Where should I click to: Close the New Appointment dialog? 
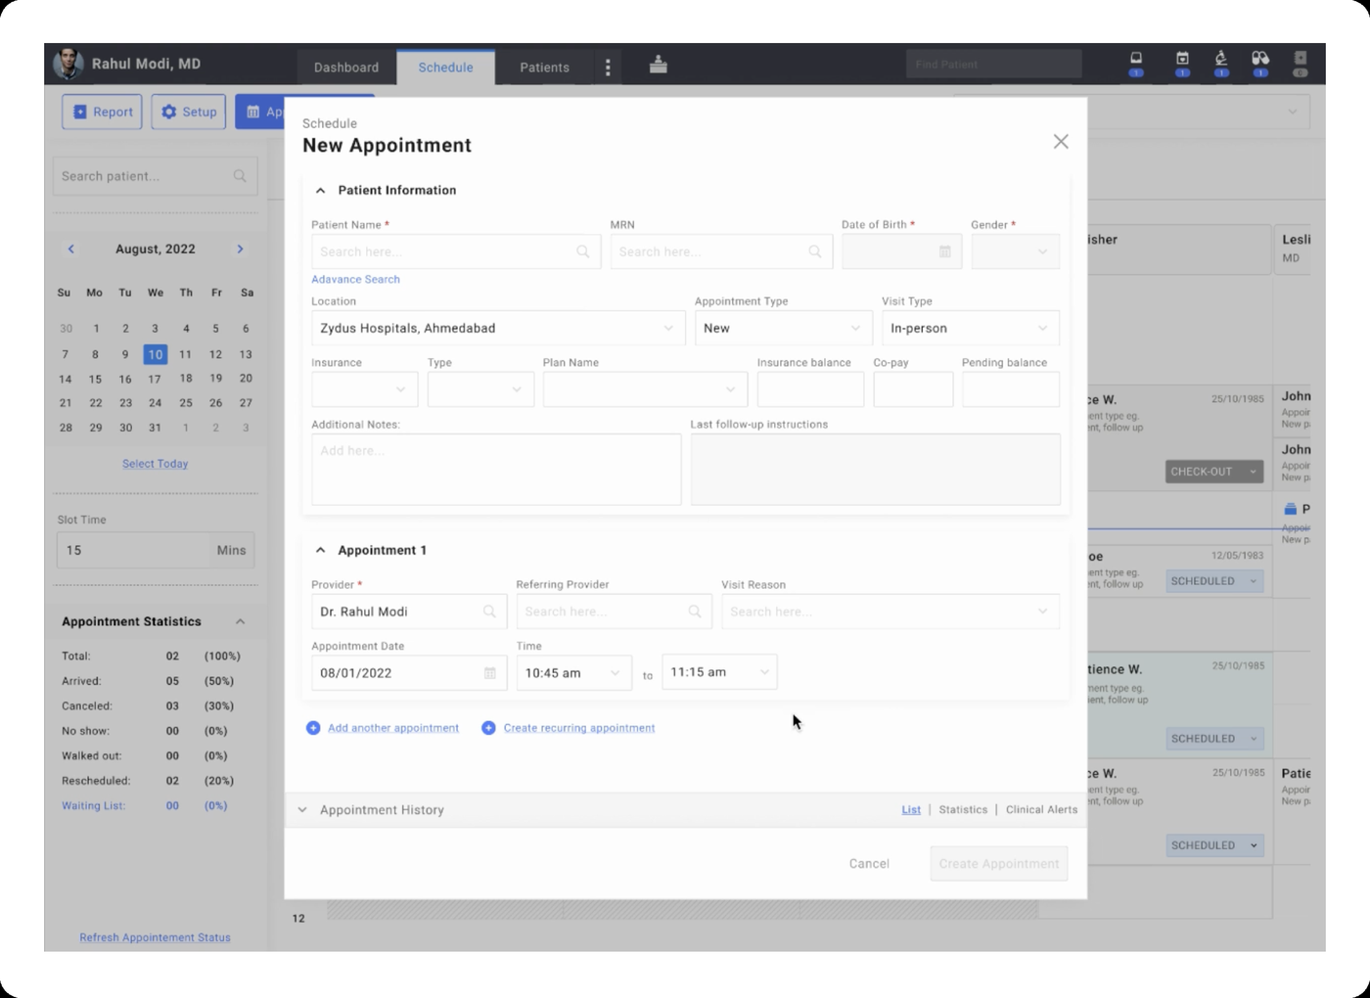pyautogui.click(x=1061, y=142)
